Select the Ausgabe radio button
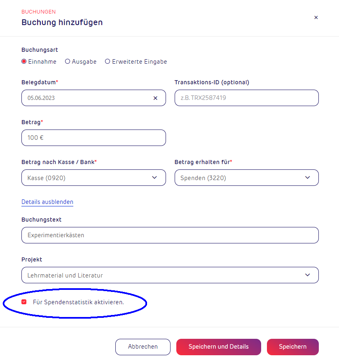Image resolution: width=339 pixels, height=361 pixels. [x=67, y=62]
